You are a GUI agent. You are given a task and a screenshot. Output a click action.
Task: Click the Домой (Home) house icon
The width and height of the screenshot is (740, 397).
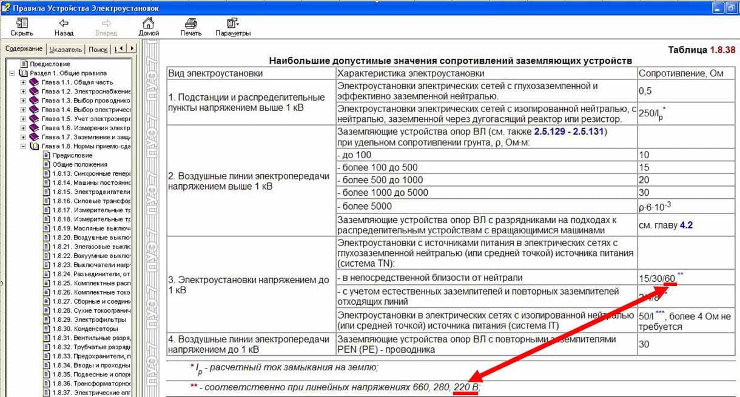coord(148,24)
